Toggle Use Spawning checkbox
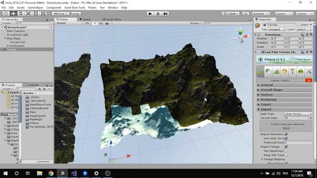Screen dimensions: 317x178 (286, 151)
